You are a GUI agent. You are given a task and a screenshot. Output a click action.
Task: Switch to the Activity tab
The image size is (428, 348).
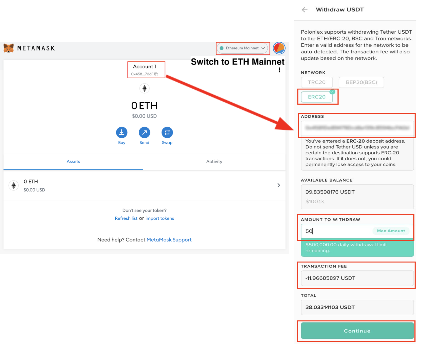click(x=214, y=162)
